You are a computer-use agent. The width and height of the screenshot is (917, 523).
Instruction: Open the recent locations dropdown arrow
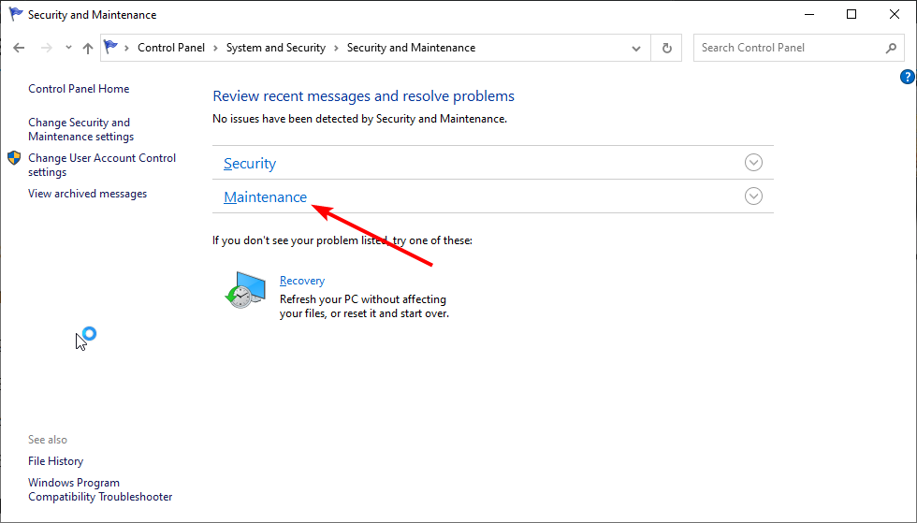(68, 48)
